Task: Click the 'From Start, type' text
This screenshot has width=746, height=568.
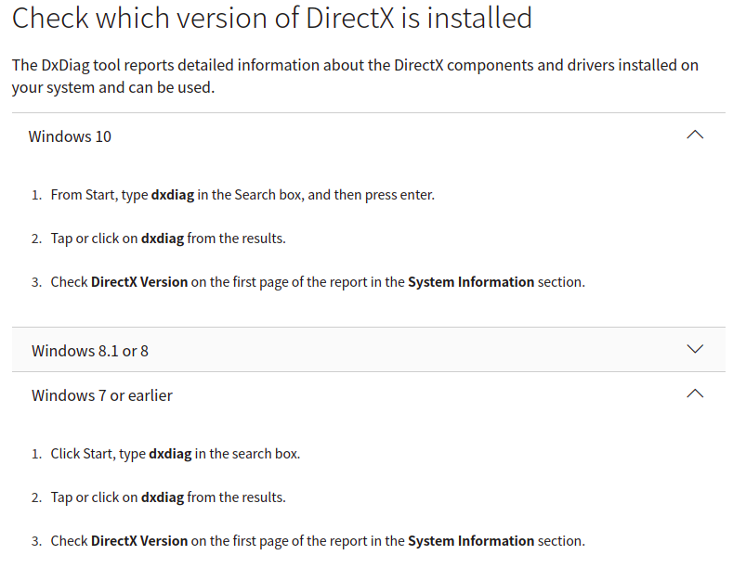Action: click(x=99, y=195)
